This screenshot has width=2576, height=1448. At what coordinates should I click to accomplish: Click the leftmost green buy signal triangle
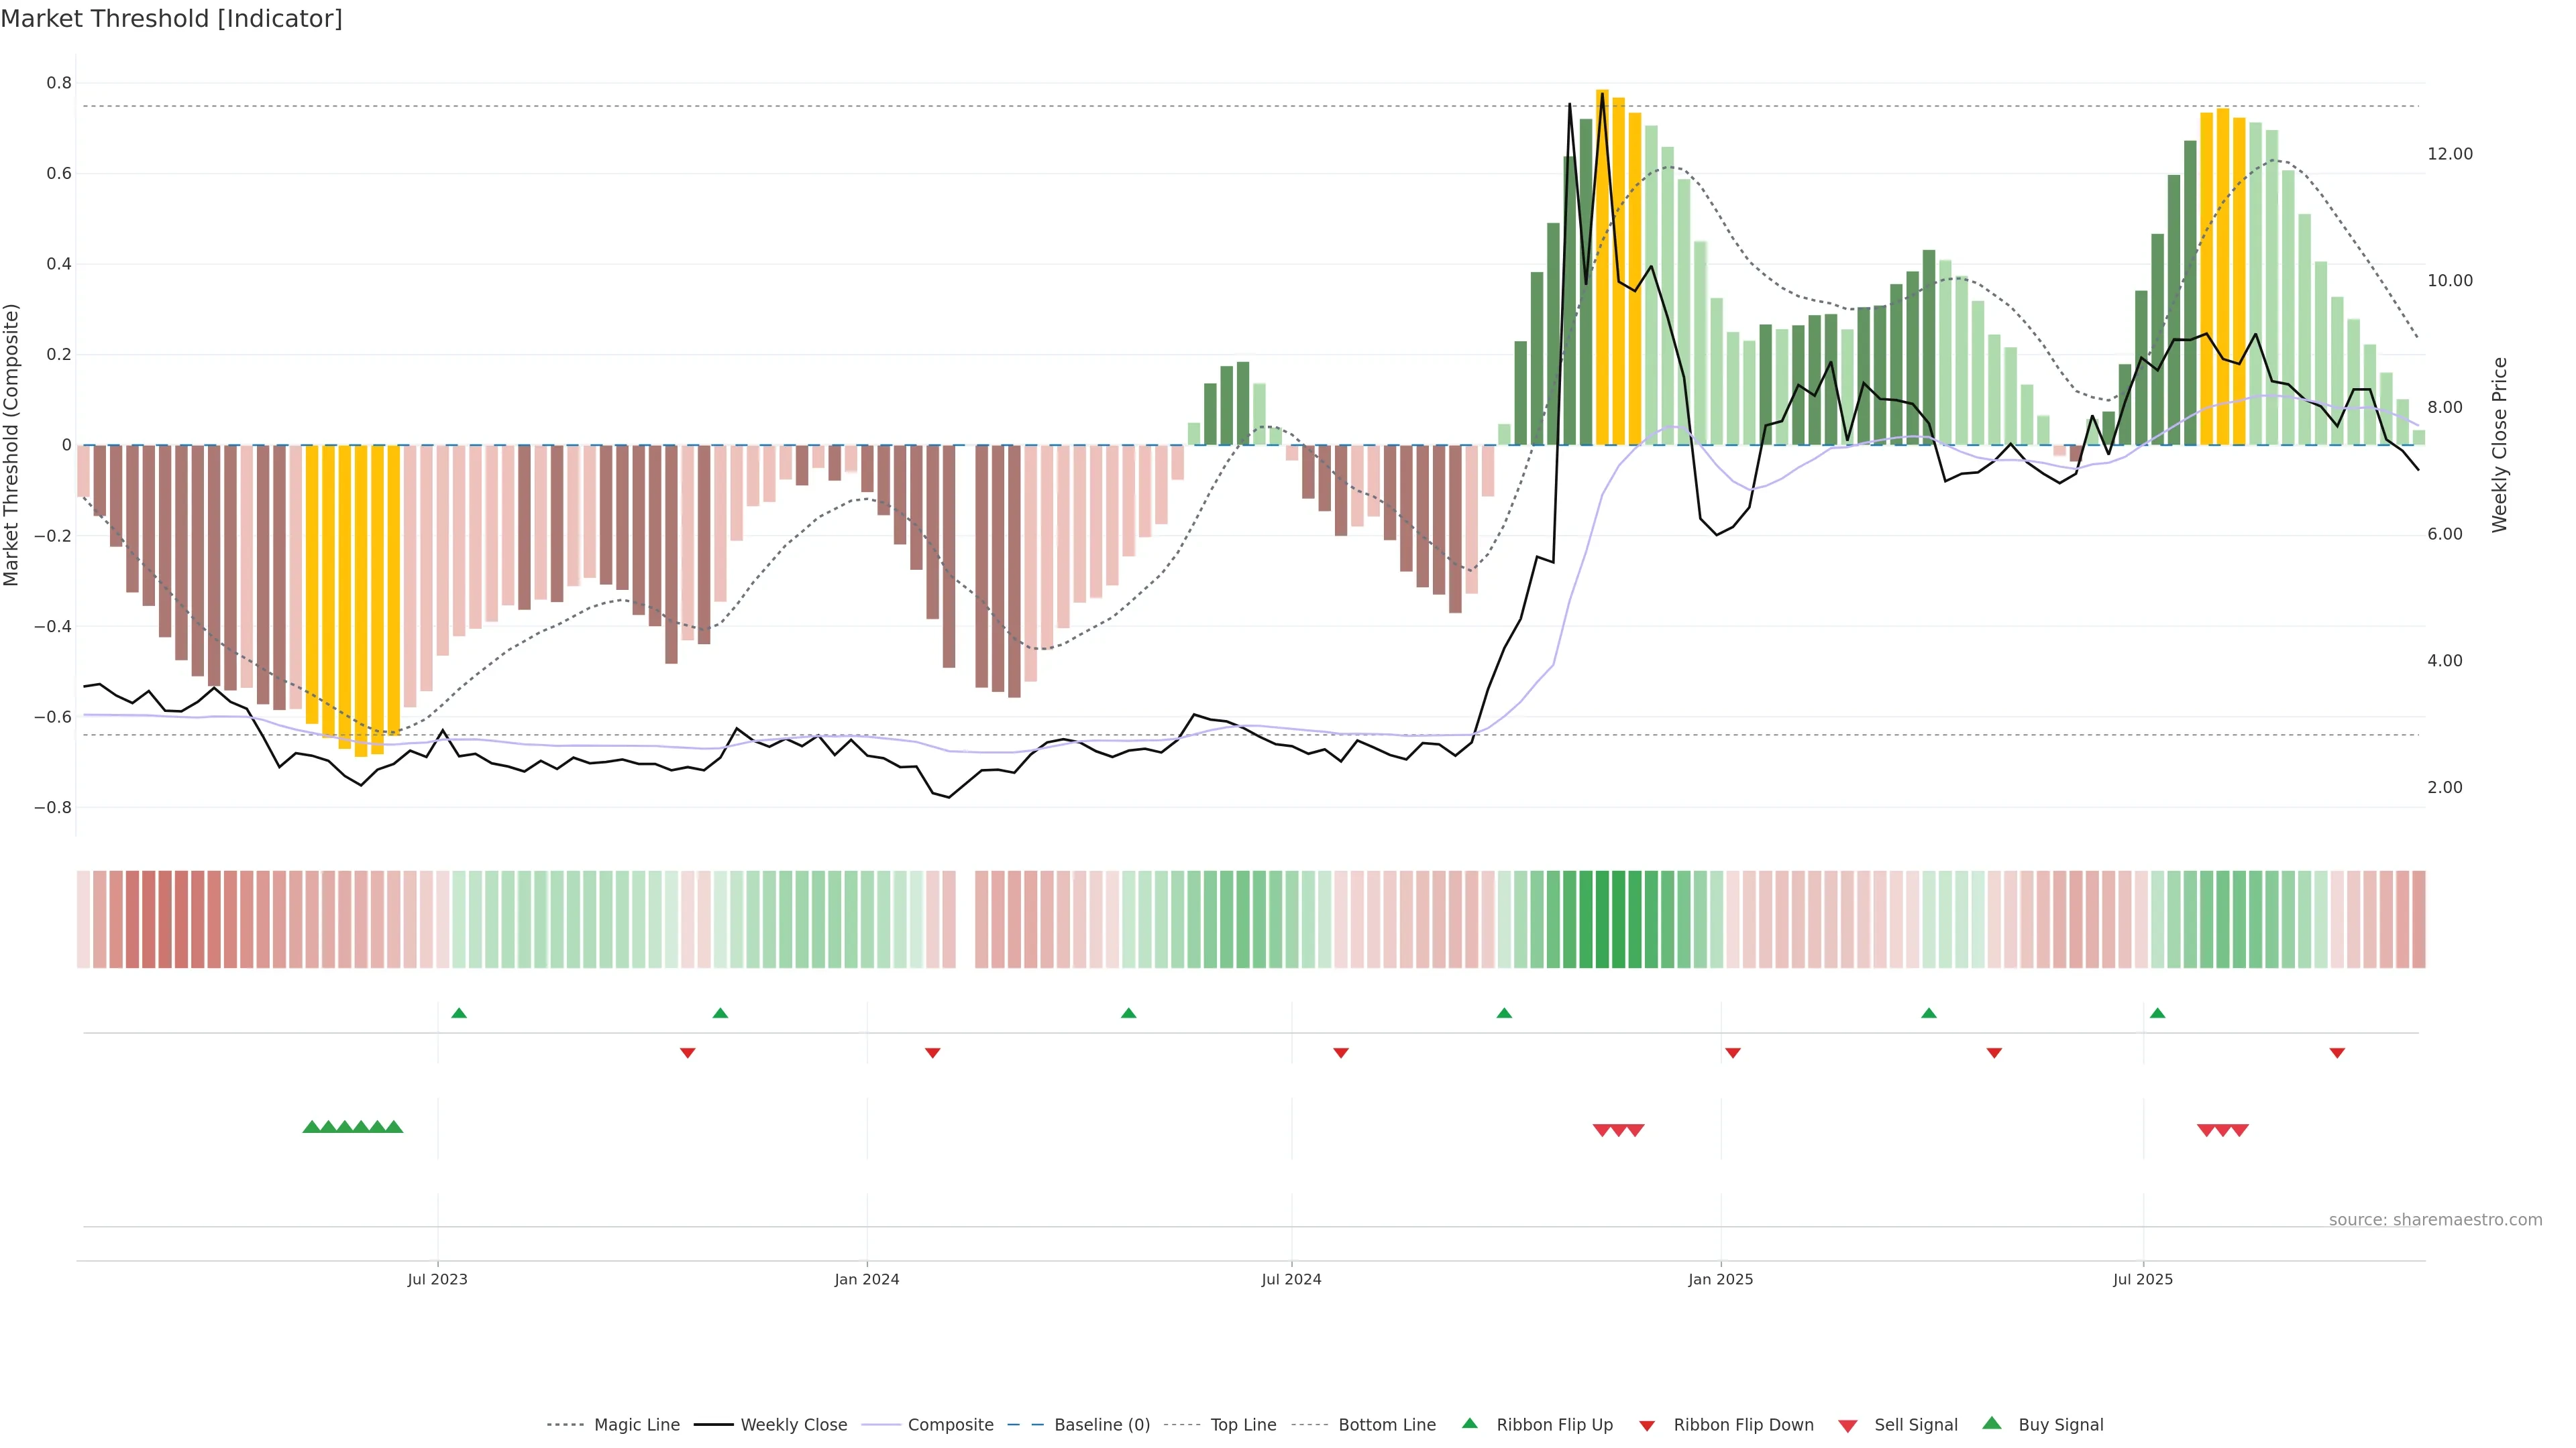point(311,1127)
